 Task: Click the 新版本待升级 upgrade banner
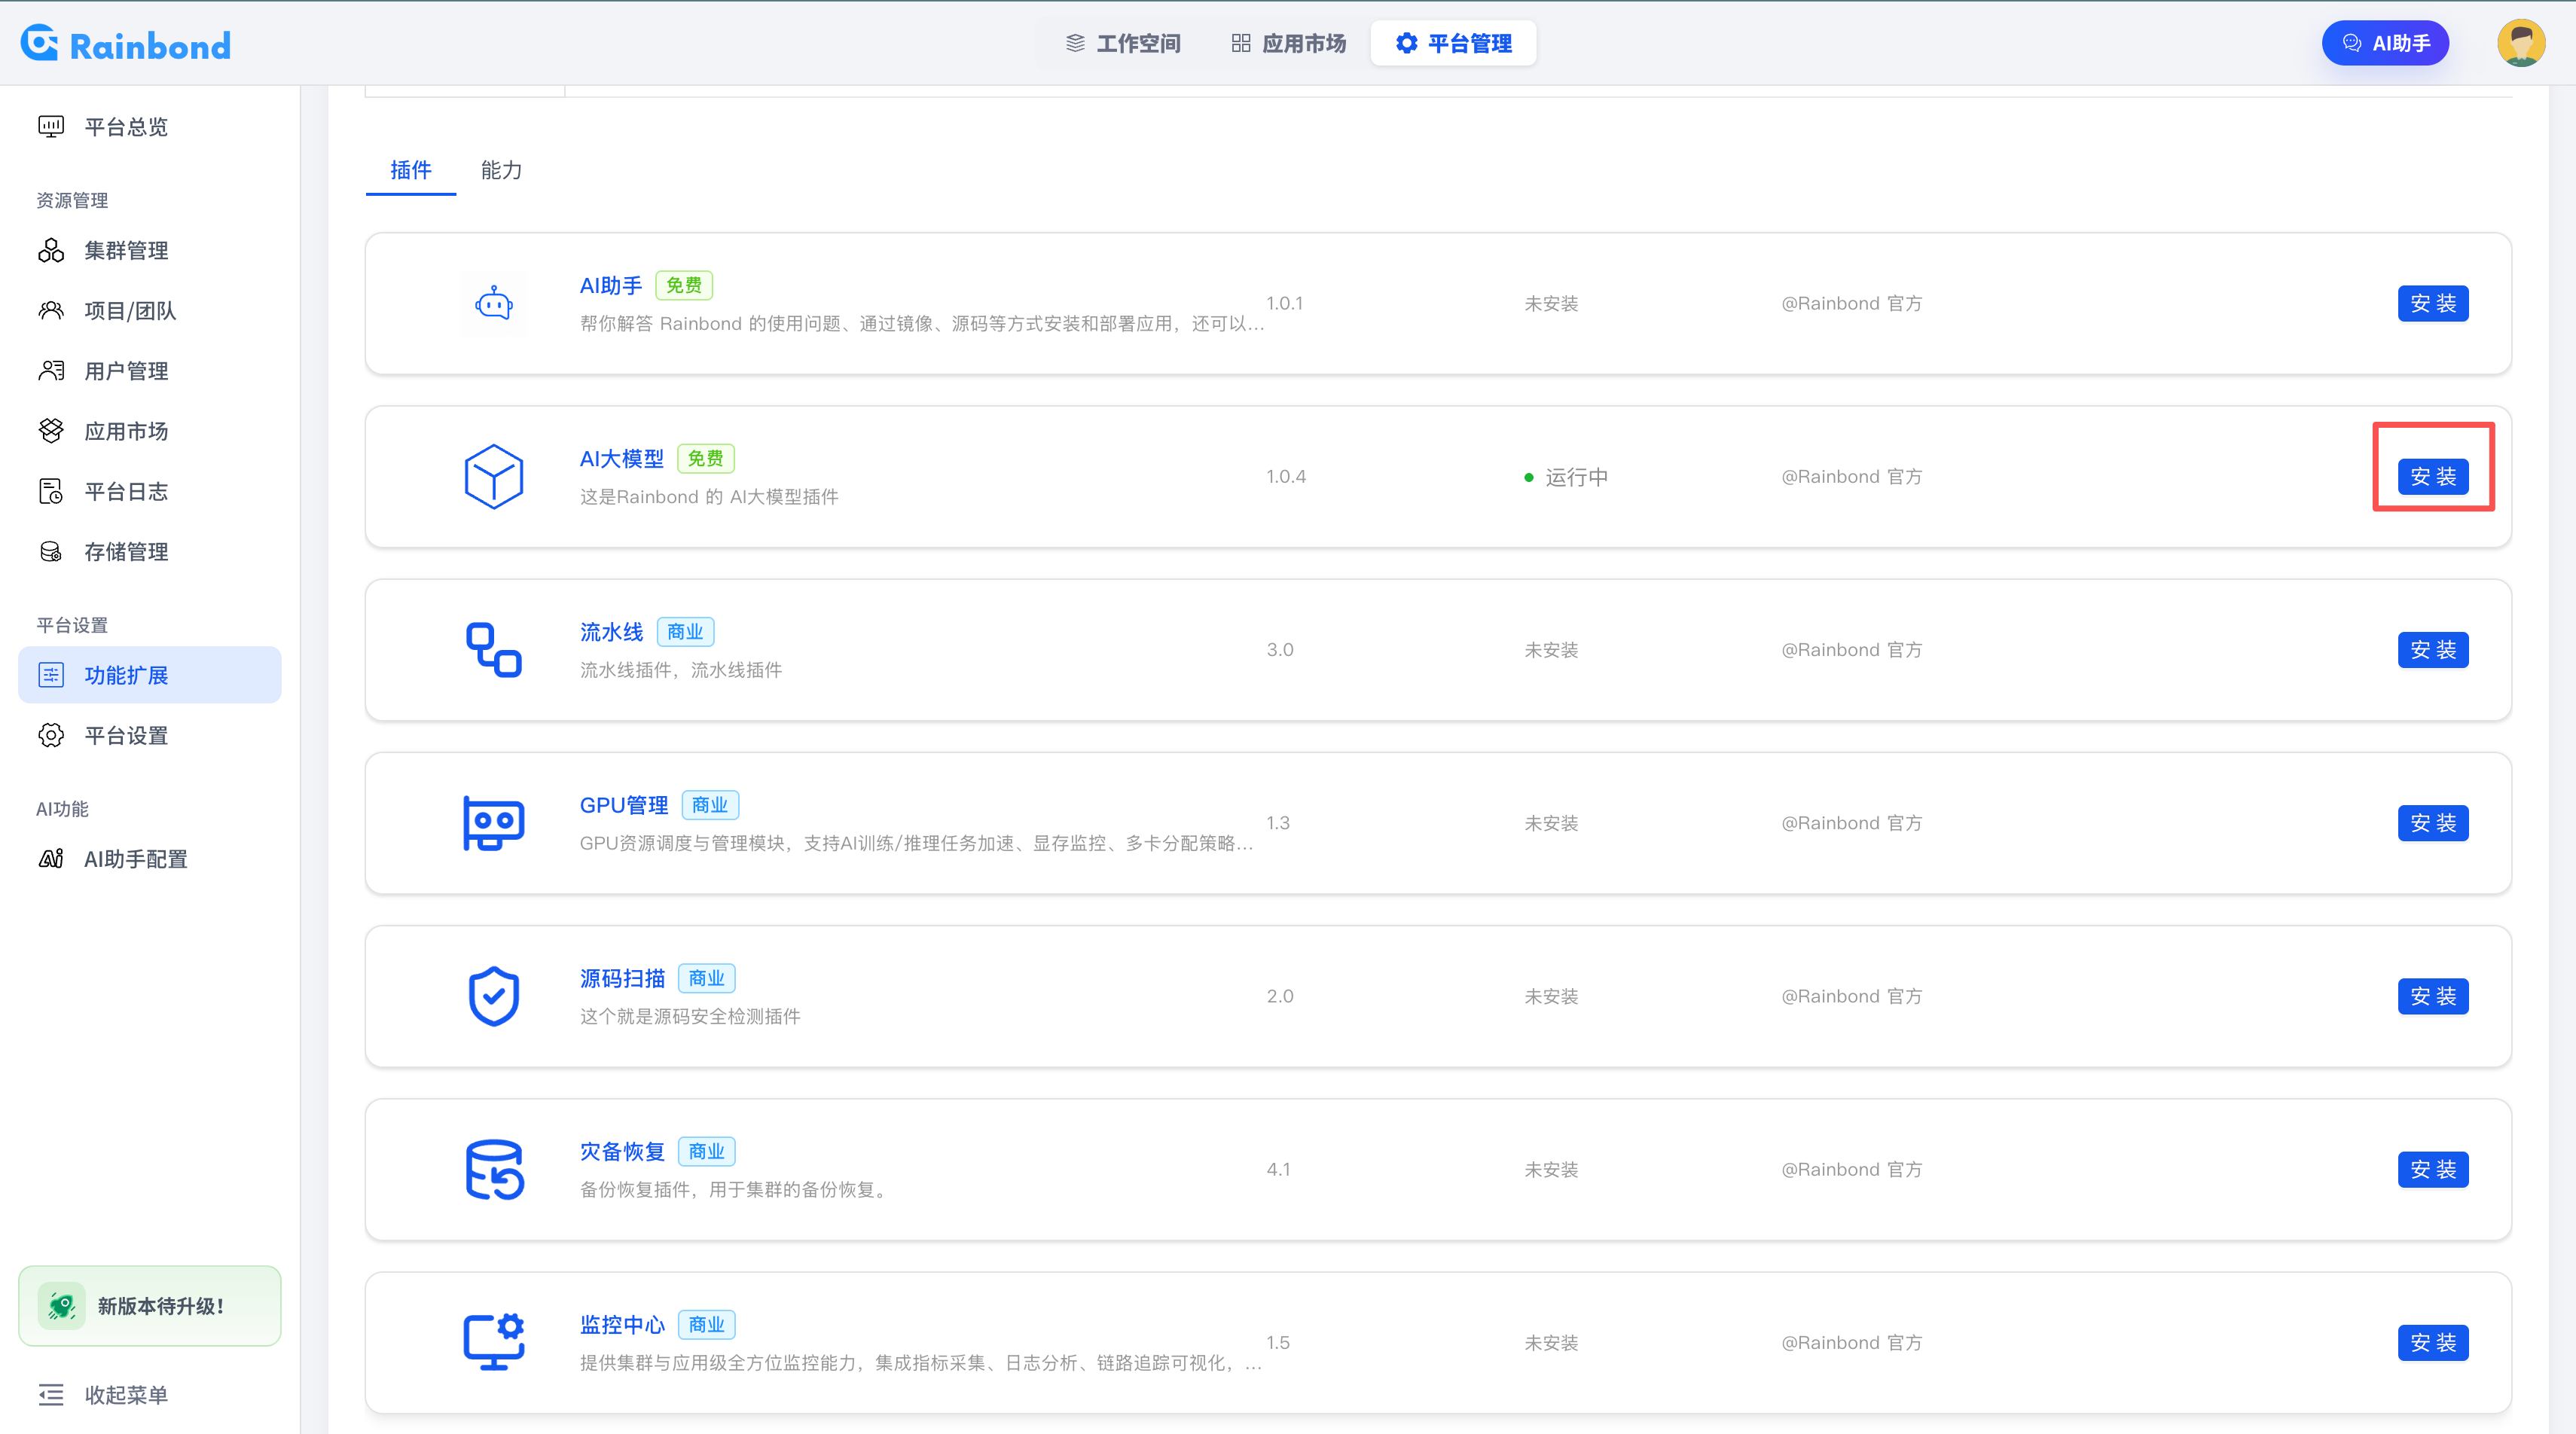pyautogui.click(x=150, y=1305)
